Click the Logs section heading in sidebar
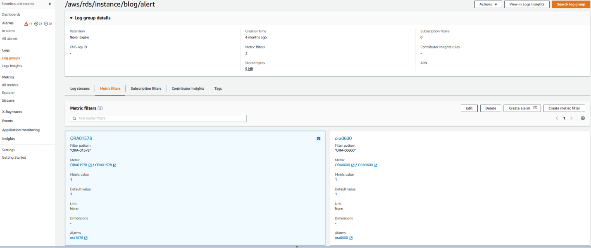591x248 pixels. click(x=6, y=50)
